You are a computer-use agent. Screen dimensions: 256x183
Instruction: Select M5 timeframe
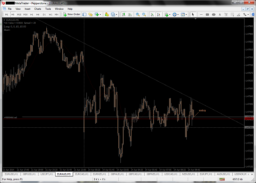click(x=13, y=14)
